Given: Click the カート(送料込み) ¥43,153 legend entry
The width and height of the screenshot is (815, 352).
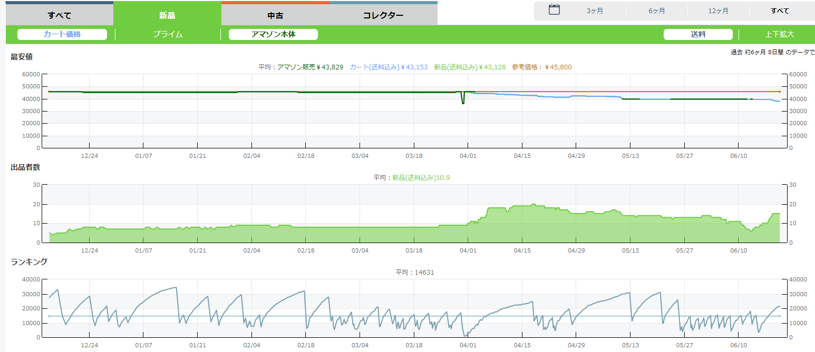Looking at the screenshot, I should click(389, 67).
